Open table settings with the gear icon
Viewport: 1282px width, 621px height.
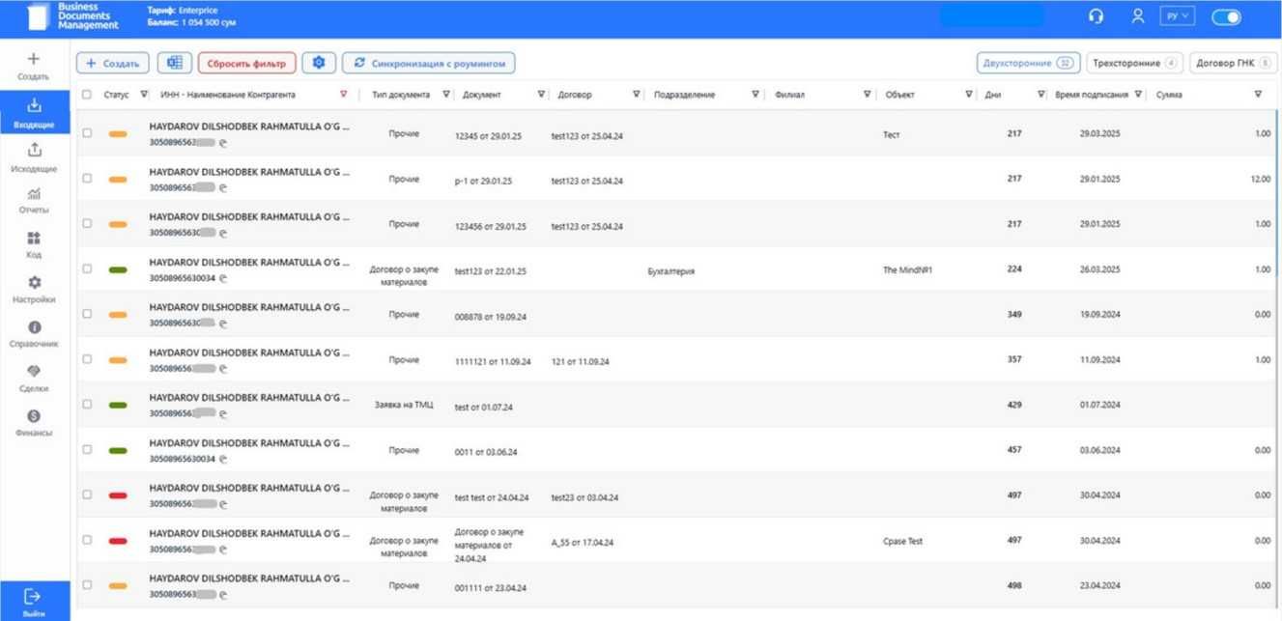(319, 63)
